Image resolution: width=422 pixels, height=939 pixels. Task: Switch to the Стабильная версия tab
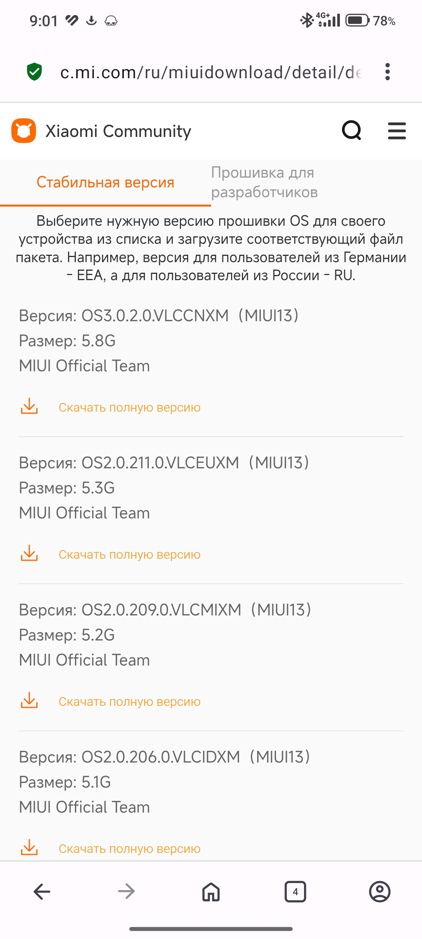(105, 182)
